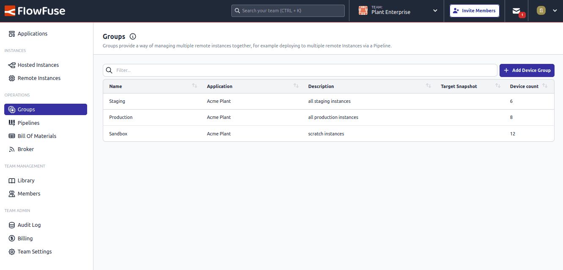Open the Library via its book icon
The height and width of the screenshot is (270, 563).
(11, 180)
